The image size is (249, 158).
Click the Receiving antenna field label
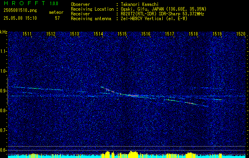pos(91,19)
